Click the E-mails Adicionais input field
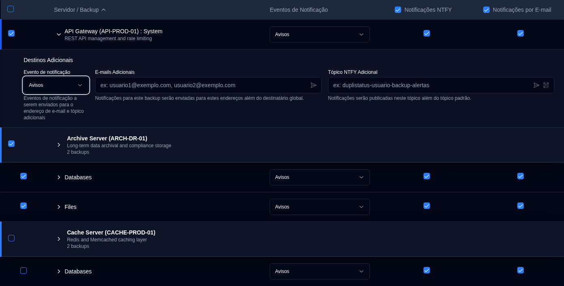564x286 pixels. click(x=208, y=85)
